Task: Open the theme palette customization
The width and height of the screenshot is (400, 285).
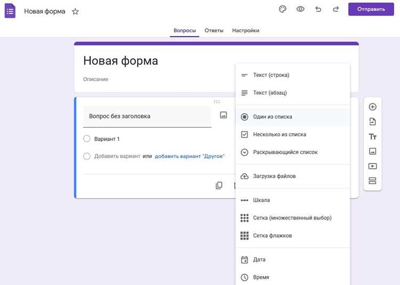Action: pyautogui.click(x=283, y=9)
